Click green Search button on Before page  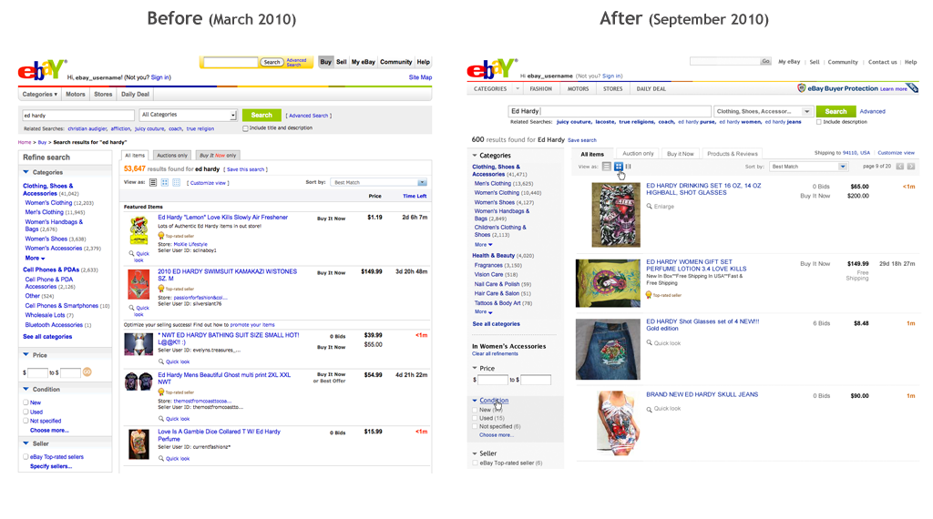261,116
